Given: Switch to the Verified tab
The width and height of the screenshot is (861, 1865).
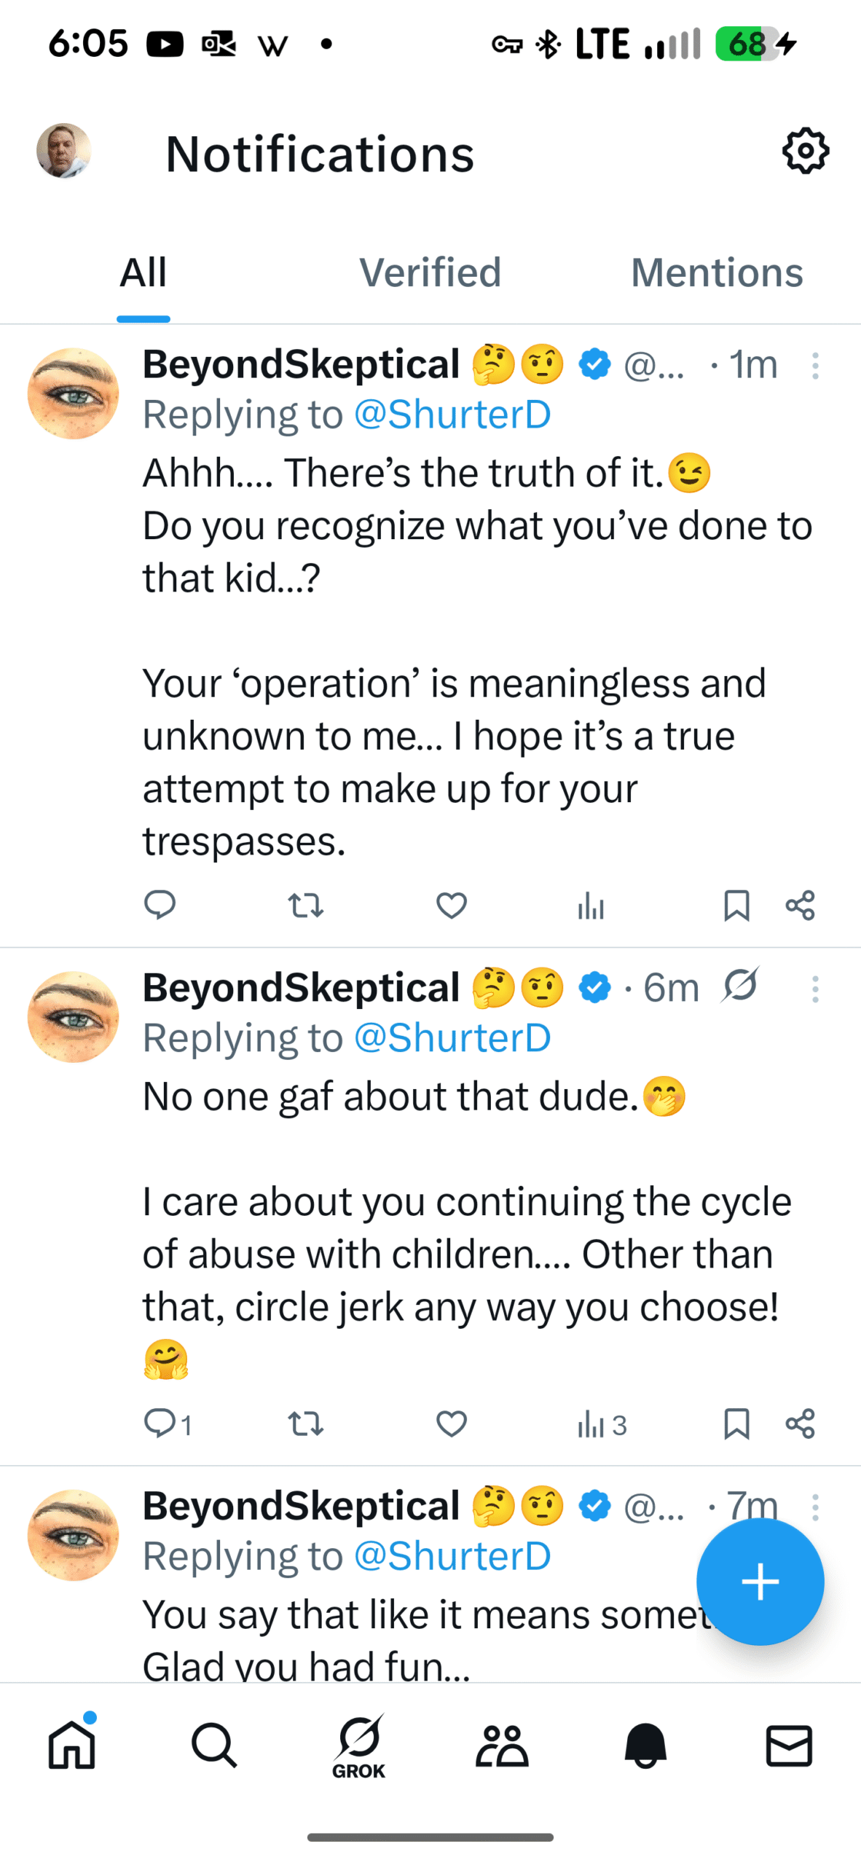Looking at the screenshot, I should pos(430,272).
